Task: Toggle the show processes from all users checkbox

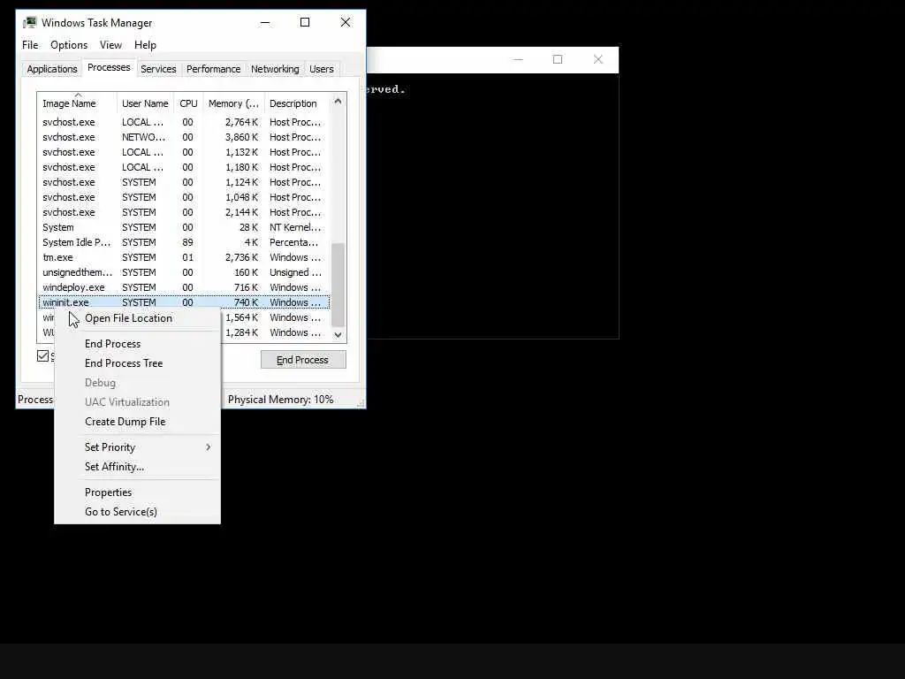Action: click(42, 355)
